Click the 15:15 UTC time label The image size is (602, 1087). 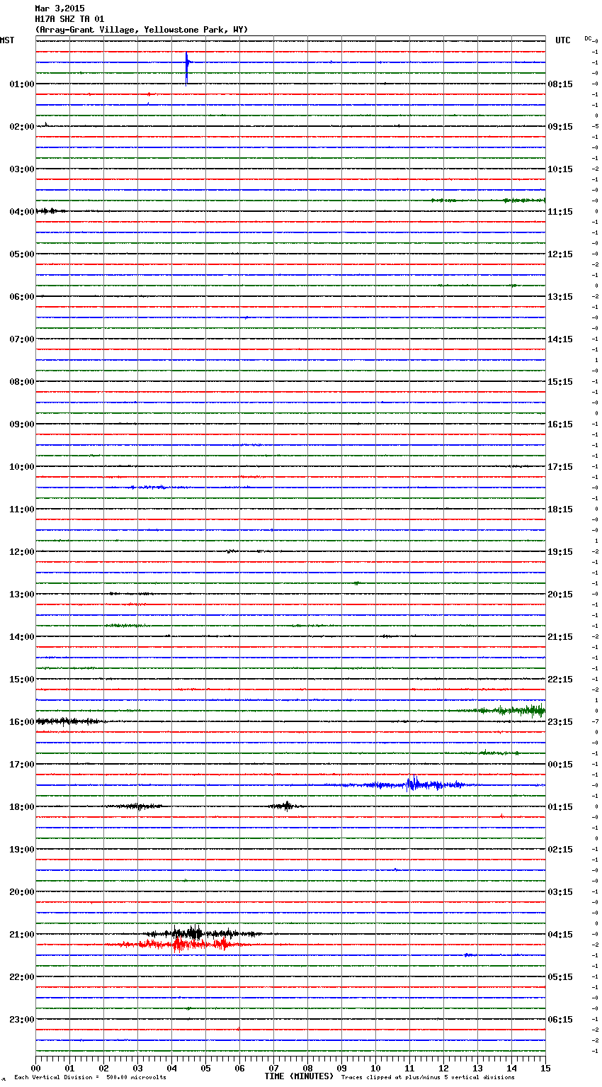pyautogui.click(x=560, y=382)
